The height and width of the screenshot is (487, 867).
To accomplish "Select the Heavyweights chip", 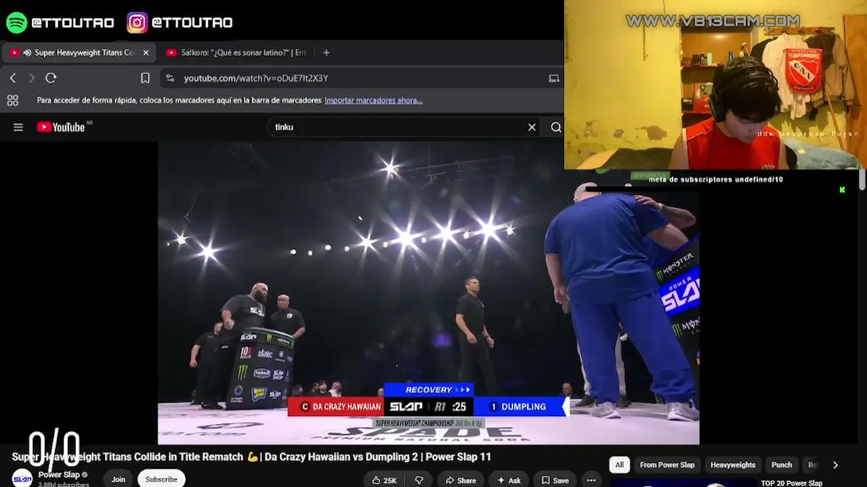I will tap(733, 465).
